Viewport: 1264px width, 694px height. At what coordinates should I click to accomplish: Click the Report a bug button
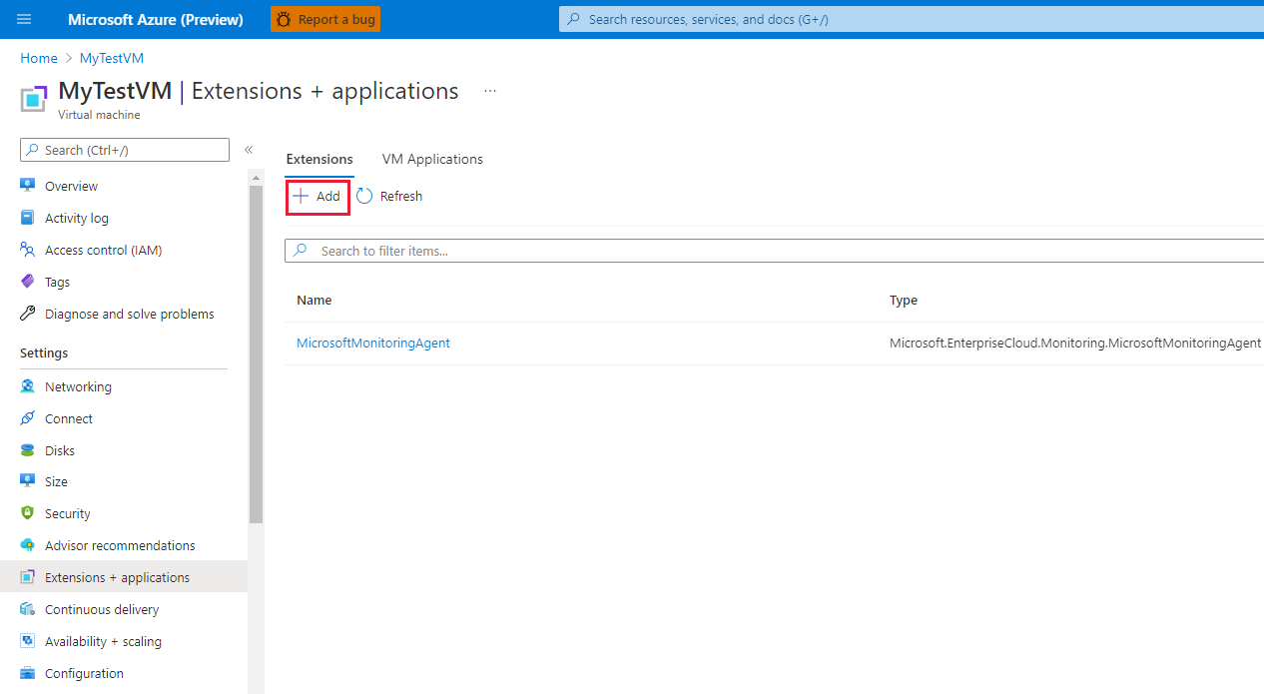click(325, 19)
